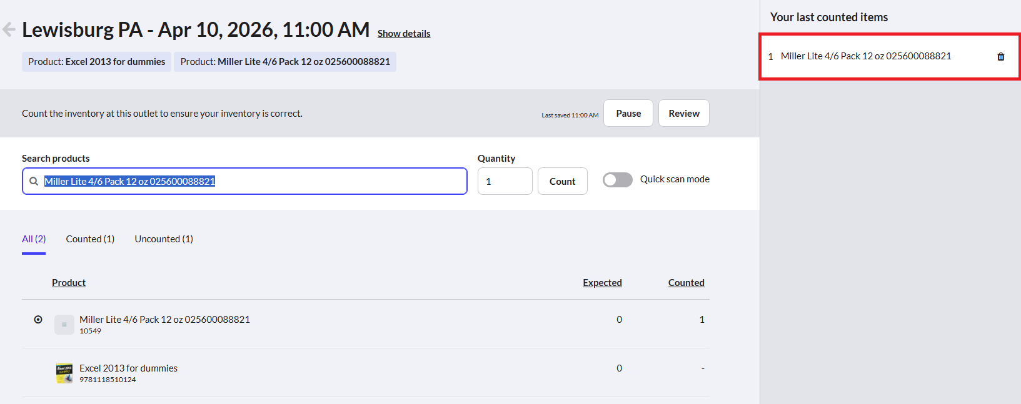Switch to the Counted (1) tab
Image resolution: width=1021 pixels, height=404 pixels.
(90, 239)
